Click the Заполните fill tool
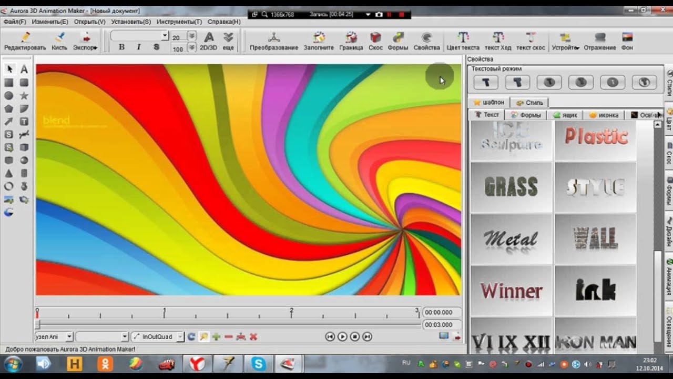This screenshot has height=379, width=673. tap(319, 42)
